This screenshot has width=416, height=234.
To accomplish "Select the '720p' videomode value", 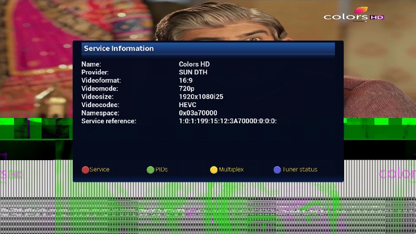I will coord(187,88).
